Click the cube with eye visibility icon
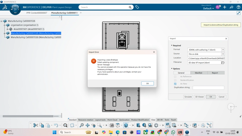The image size is (242, 136). [x=174, y=125]
